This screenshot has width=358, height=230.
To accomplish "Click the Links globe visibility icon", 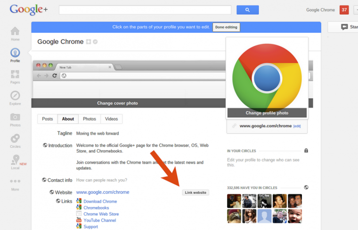I will click(x=58, y=201).
